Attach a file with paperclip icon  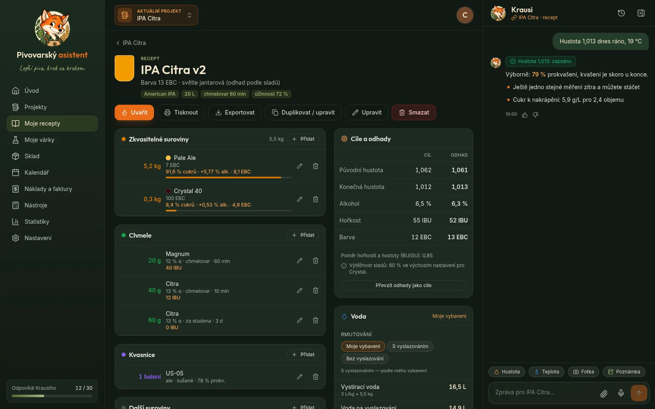tap(604, 393)
